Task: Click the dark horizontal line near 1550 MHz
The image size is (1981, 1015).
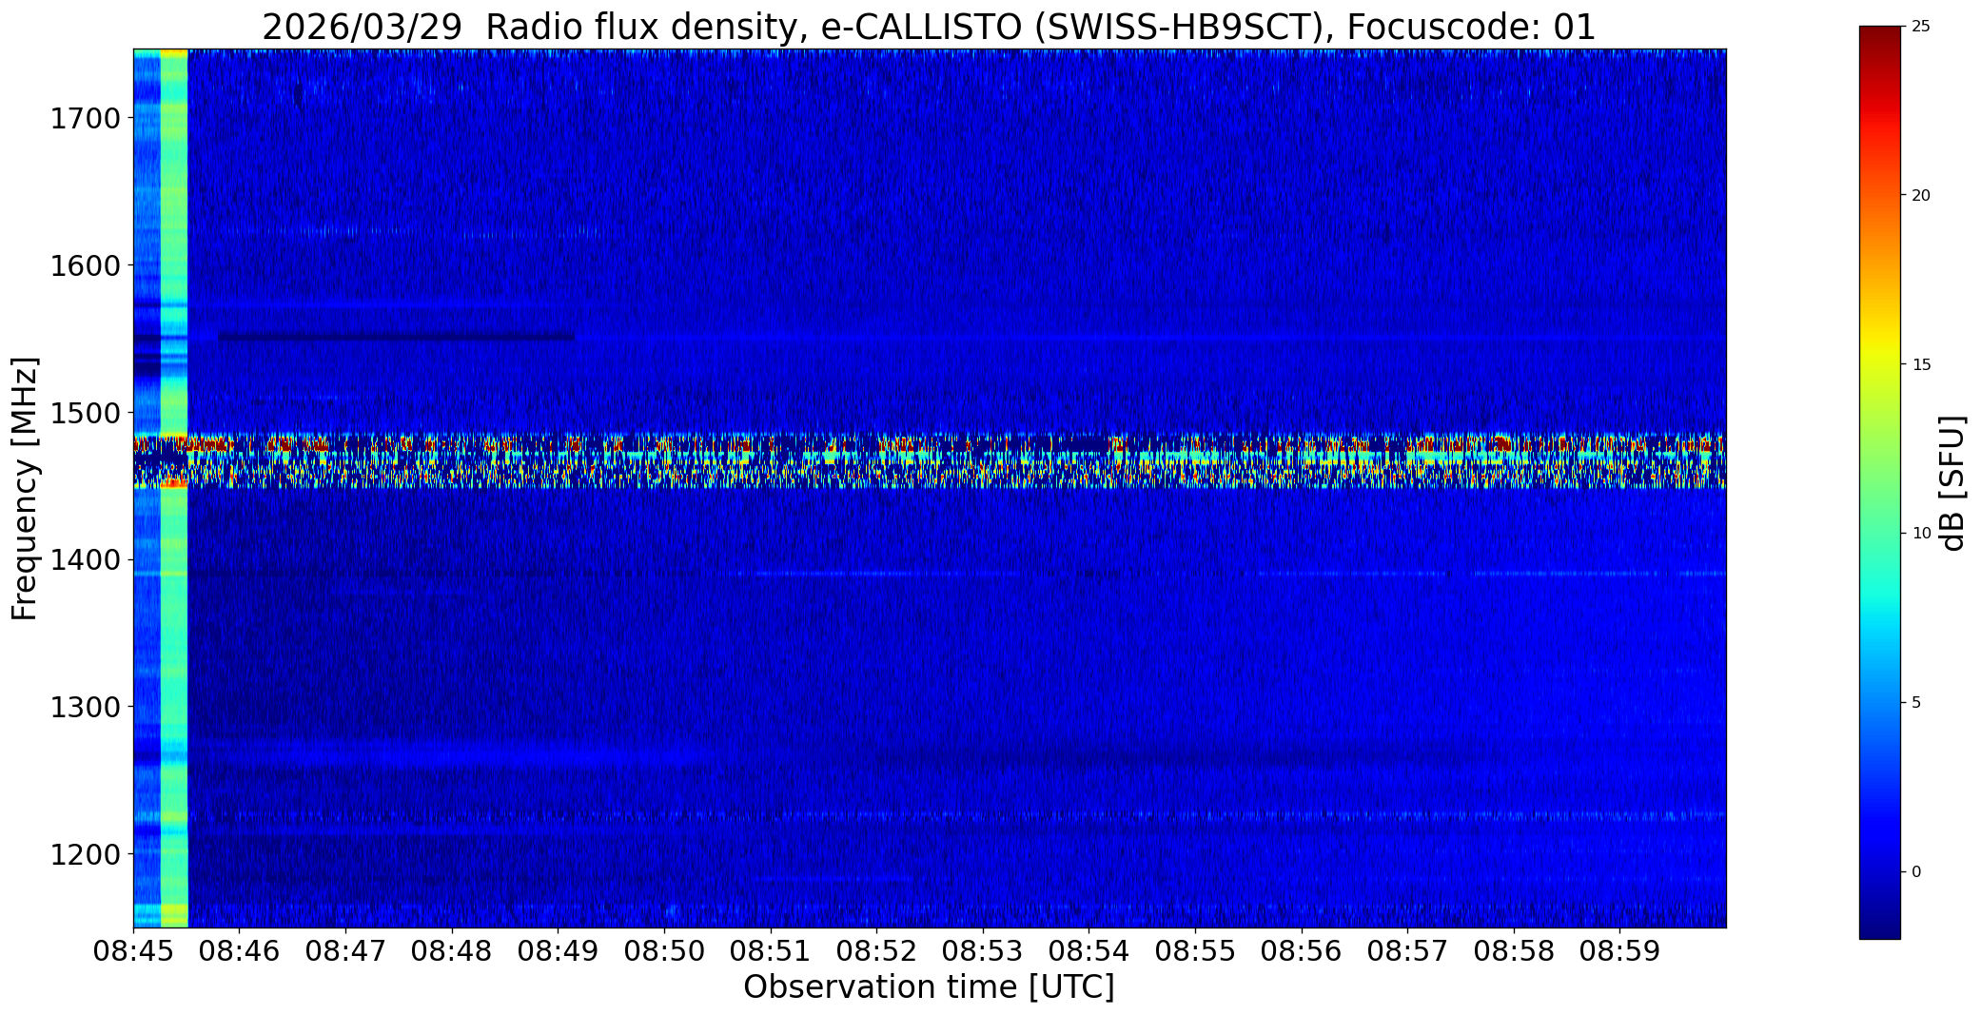Action: [396, 336]
